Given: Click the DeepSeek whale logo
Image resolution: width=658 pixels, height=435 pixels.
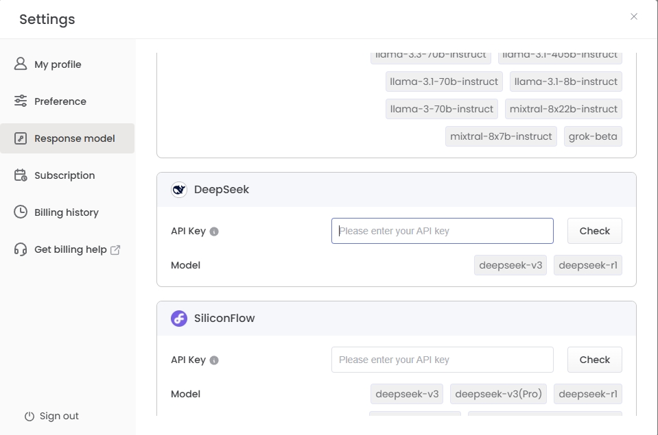Looking at the screenshot, I should pyautogui.click(x=179, y=190).
